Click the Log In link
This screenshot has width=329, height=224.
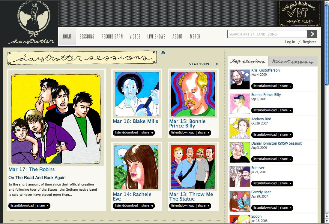pyautogui.click(x=290, y=42)
